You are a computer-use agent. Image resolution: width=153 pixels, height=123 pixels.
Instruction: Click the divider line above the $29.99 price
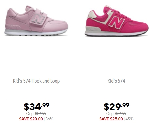[x=116, y=99]
